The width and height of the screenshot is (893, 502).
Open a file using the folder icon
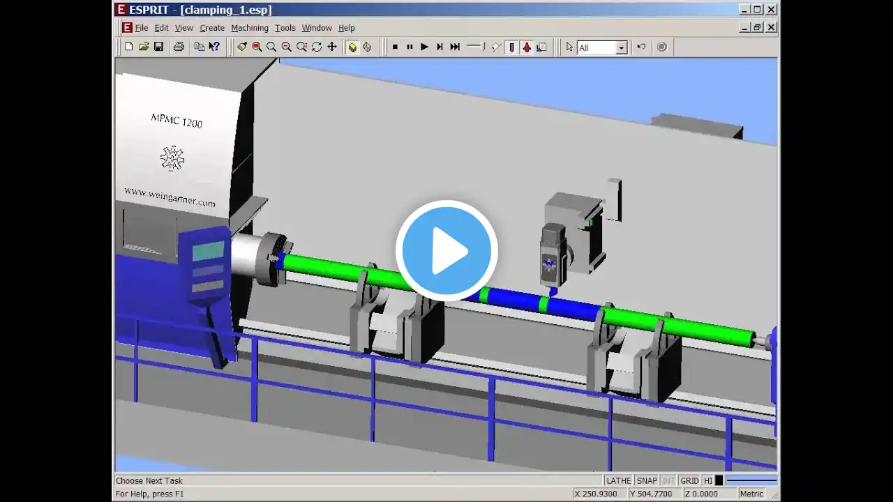click(x=144, y=47)
